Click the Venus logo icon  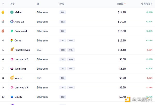click(12, 78)
